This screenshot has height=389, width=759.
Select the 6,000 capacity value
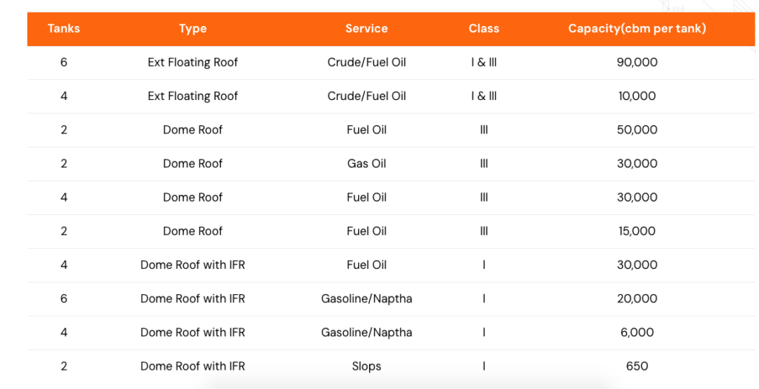coord(637,333)
